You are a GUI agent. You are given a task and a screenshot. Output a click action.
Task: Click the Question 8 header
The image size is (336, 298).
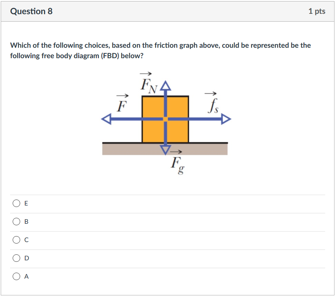pyautogui.click(x=32, y=11)
